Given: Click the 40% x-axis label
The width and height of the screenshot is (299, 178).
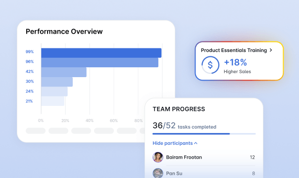Looking at the screenshot, I should (90, 121).
